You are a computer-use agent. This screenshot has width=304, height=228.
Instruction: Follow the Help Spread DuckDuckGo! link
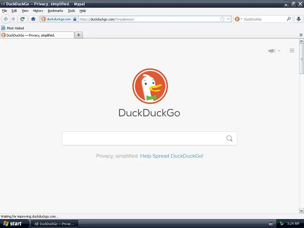tap(172, 156)
